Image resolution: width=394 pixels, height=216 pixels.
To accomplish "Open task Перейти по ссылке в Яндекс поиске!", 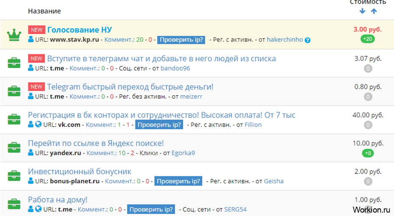I will click(96, 143).
